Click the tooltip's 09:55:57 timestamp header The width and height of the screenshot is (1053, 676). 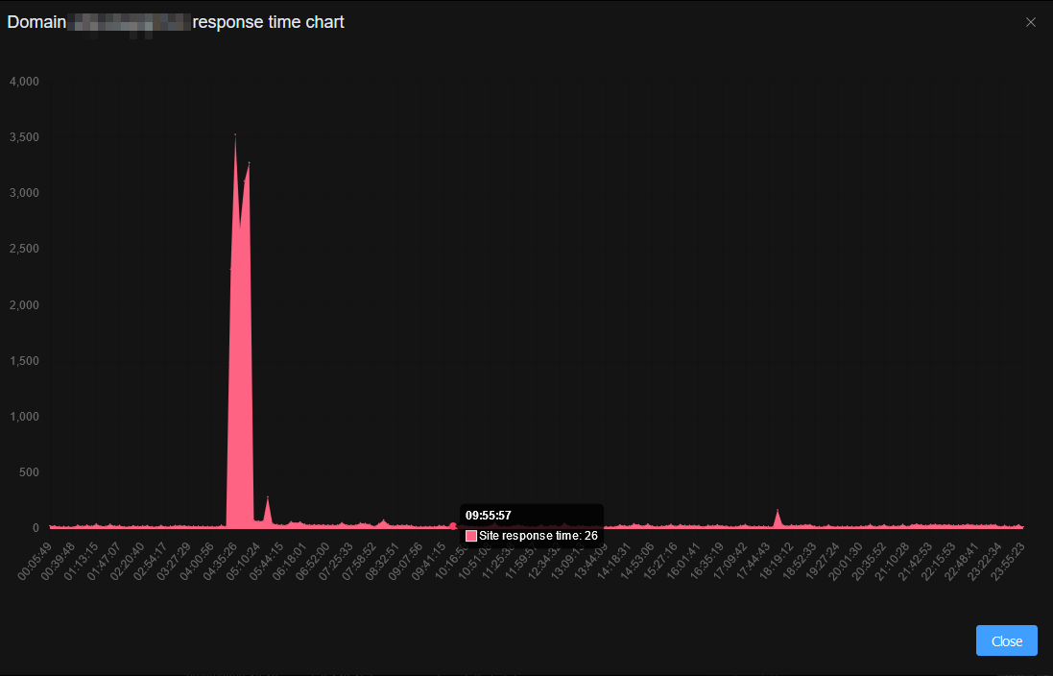tap(489, 516)
